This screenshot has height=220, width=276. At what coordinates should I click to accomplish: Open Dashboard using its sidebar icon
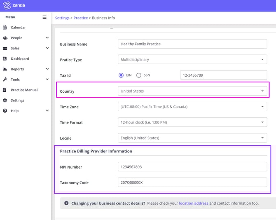pyautogui.click(x=5, y=59)
